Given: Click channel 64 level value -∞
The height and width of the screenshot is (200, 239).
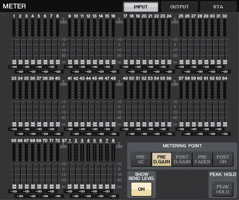Looking at the screenshot, I should pos(225,134).
